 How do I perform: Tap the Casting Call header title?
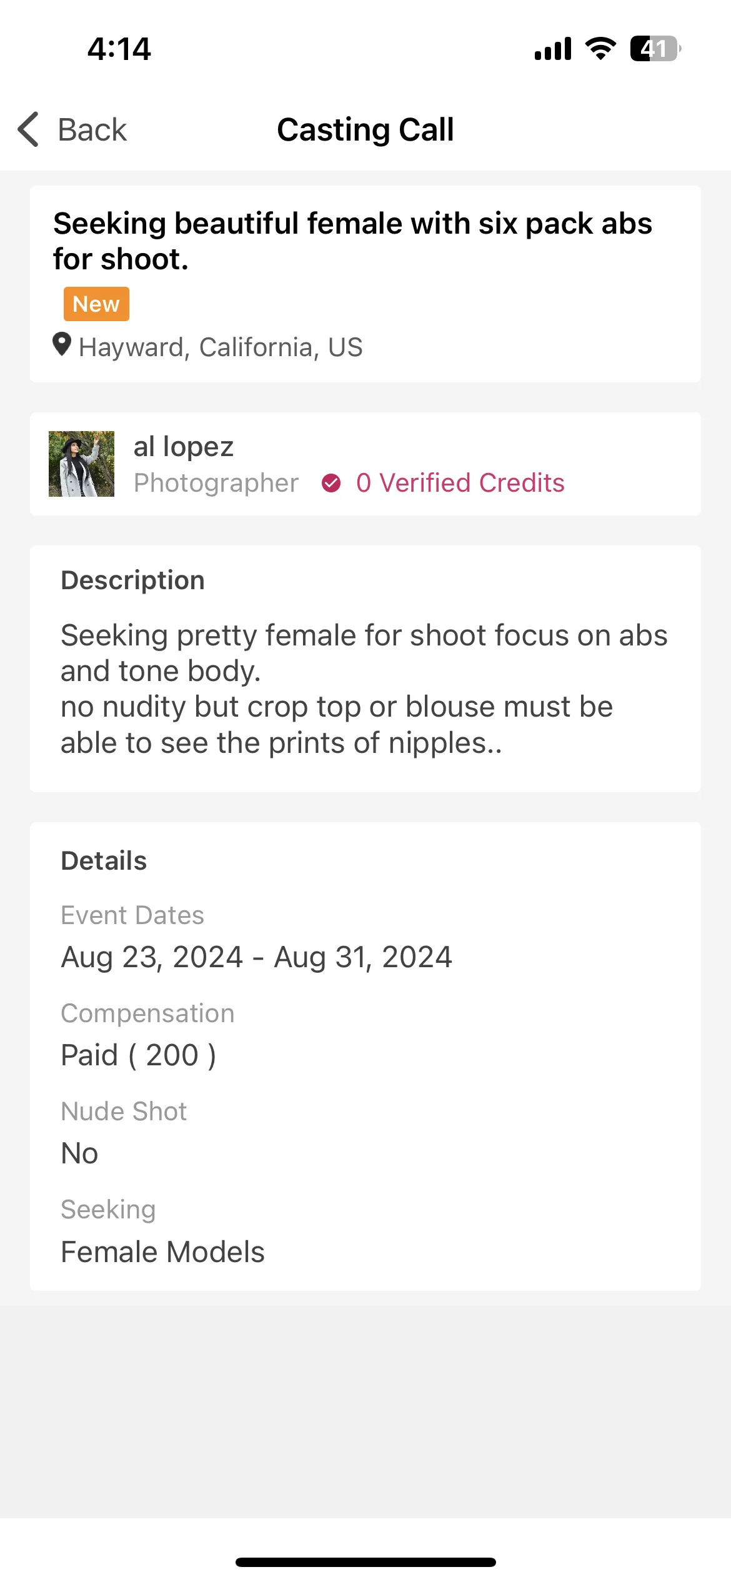coord(365,130)
